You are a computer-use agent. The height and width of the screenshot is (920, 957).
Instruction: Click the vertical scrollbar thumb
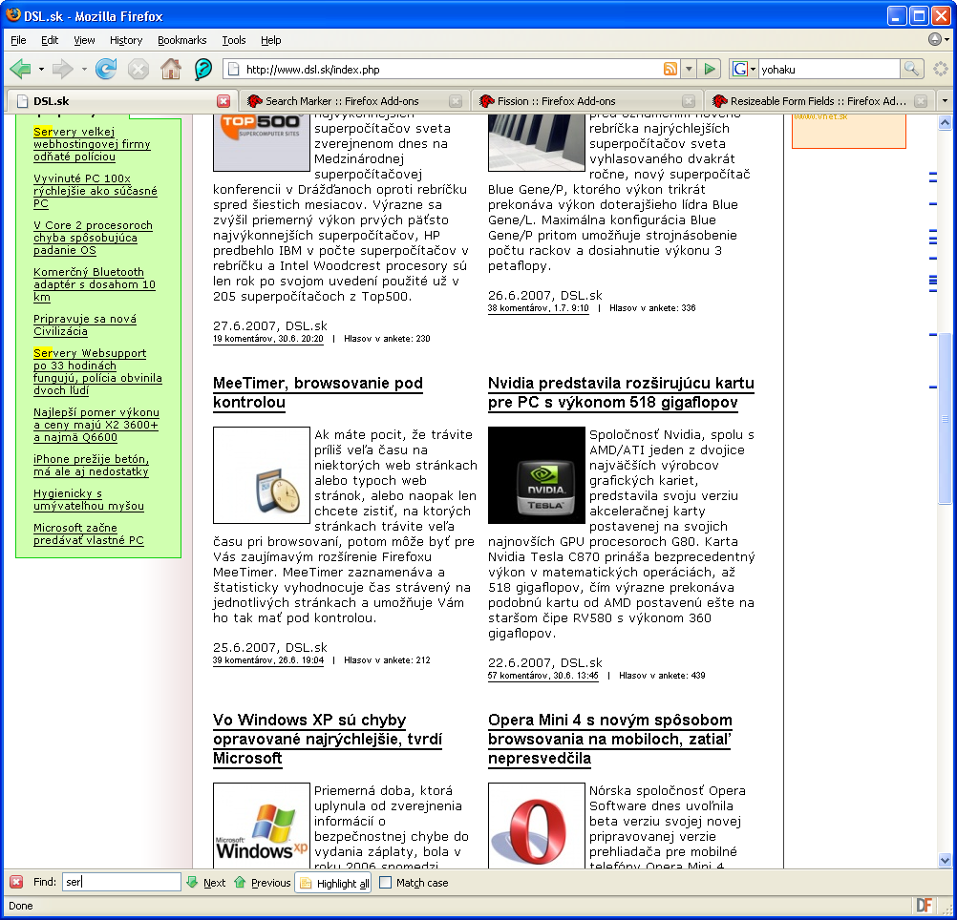click(x=945, y=418)
